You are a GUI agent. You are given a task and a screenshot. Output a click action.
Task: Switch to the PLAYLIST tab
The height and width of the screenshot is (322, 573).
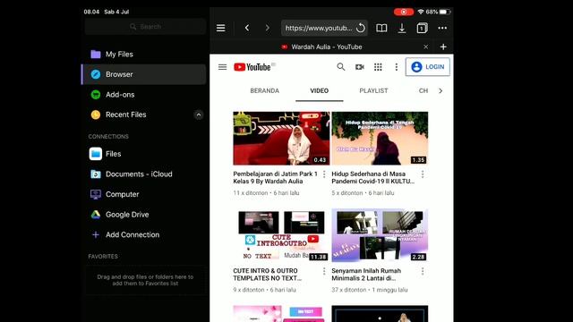(x=373, y=91)
